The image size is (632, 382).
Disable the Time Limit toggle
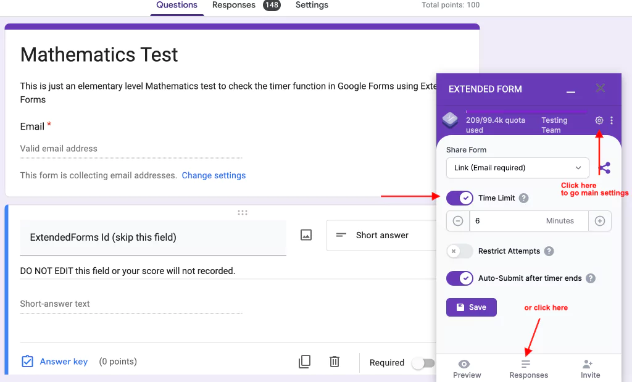coord(459,198)
